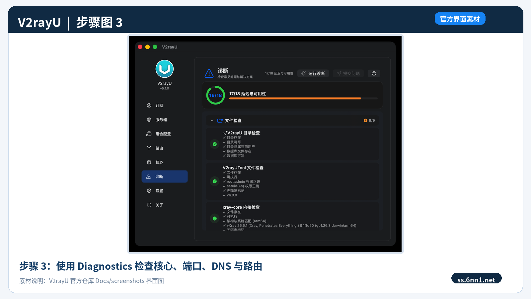Image resolution: width=531 pixels, height=299 pixels.
Task: Click the 数据库文件存在 check line
Action: [237, 151]
